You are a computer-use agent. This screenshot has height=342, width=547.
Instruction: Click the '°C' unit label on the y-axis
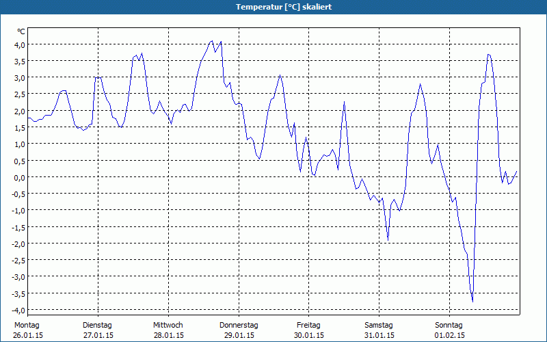coord(21,31)
